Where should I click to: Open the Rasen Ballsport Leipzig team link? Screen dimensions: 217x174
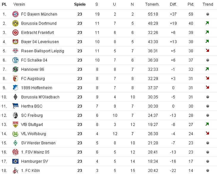[x=43, y=51]
